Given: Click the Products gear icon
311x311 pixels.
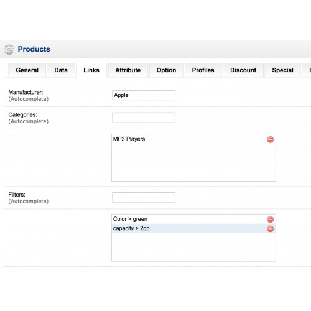Looking at the screenshot, I should pos(9,49).
